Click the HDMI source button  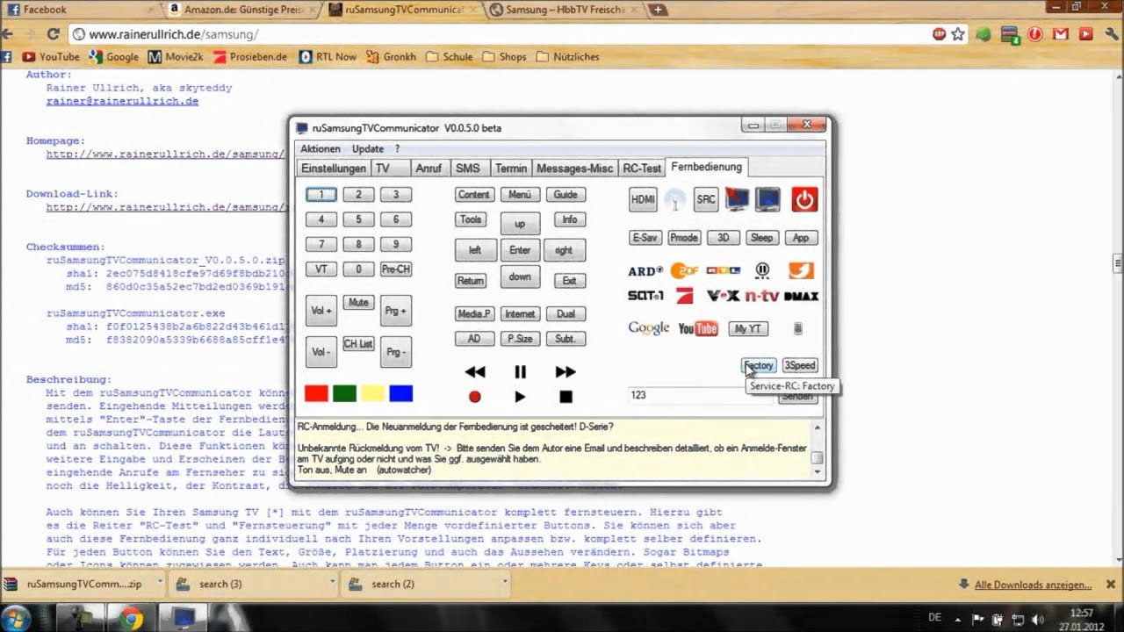(x=643, y=199)
